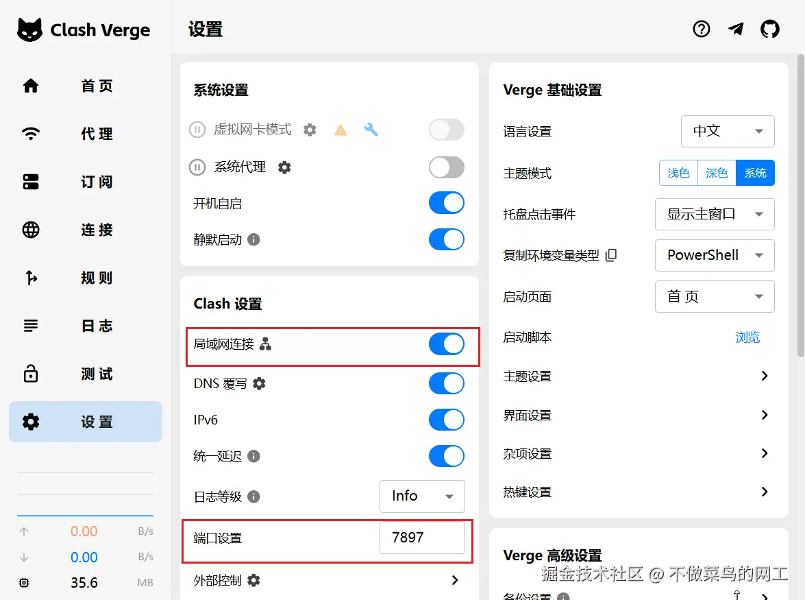
Task: Select the 深色 theme mode button
Action: pyautogui.click(x=717, y=173)
